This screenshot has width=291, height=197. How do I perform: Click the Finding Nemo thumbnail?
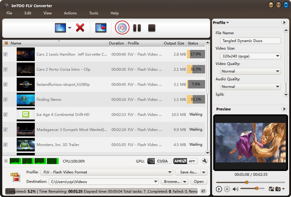coord(26,99)
